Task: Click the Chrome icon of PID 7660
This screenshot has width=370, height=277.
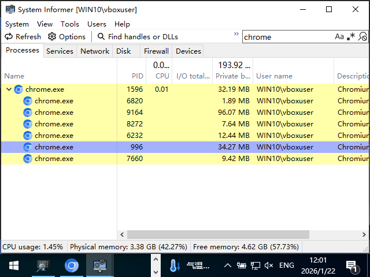Action: pos(28,159)
